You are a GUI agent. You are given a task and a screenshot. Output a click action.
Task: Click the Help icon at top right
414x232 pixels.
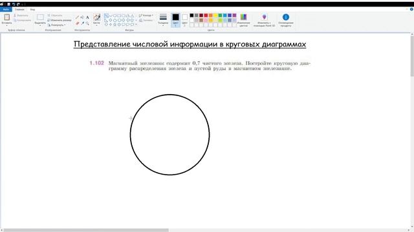[x=411, y=9]
